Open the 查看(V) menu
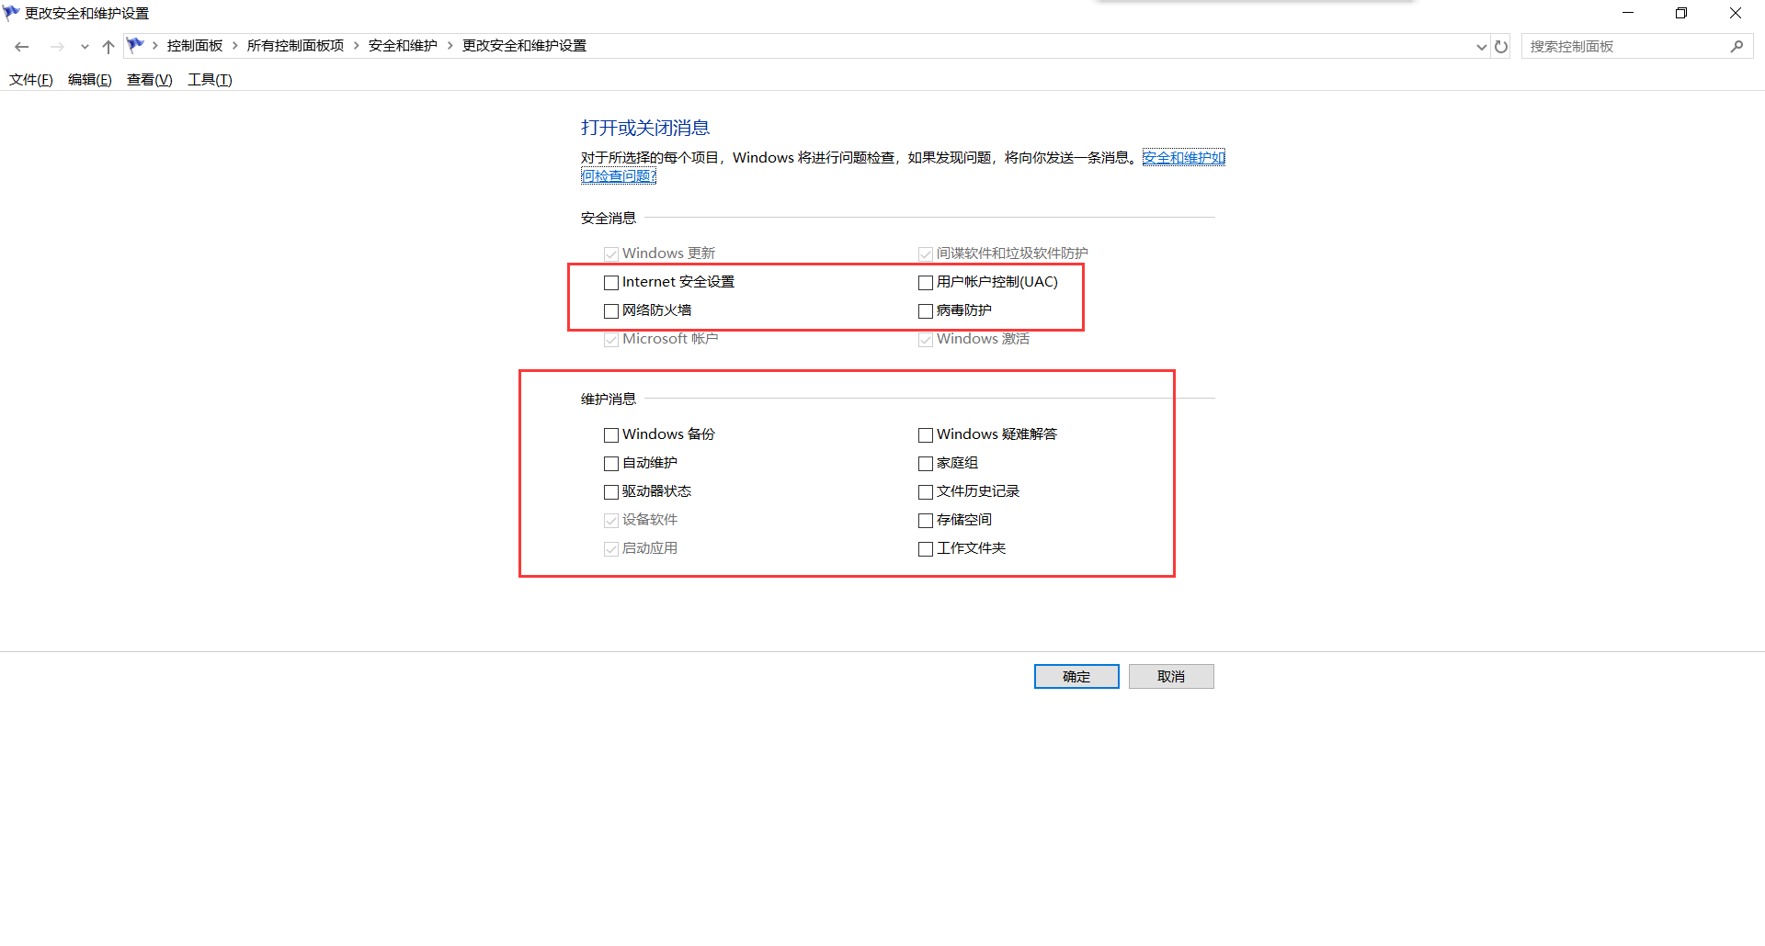This screenshot has height=946, width=1765. [x=149, y=80]
